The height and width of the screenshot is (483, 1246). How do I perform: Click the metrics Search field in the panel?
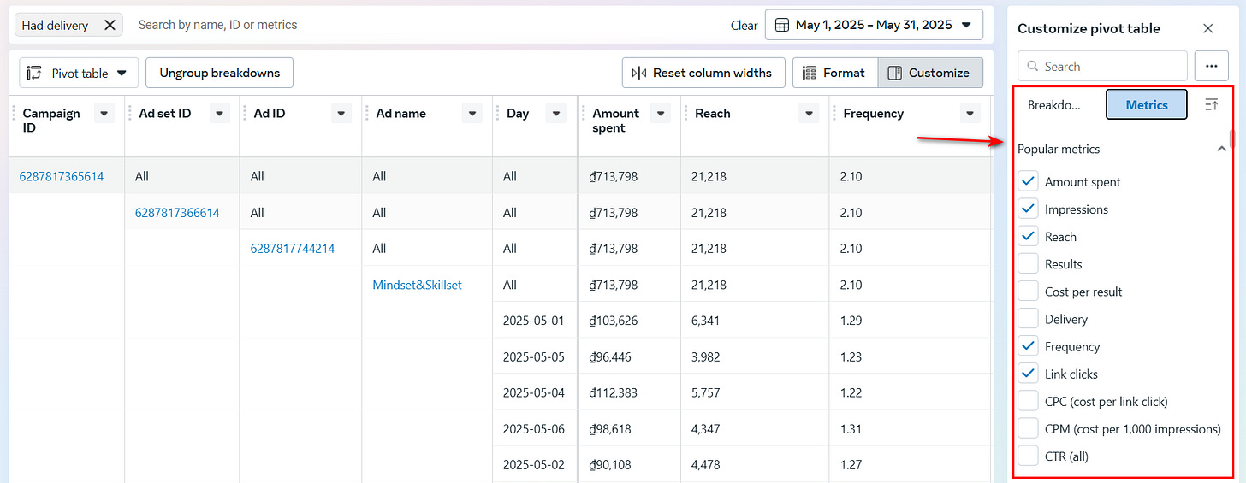pos(1102,66)
